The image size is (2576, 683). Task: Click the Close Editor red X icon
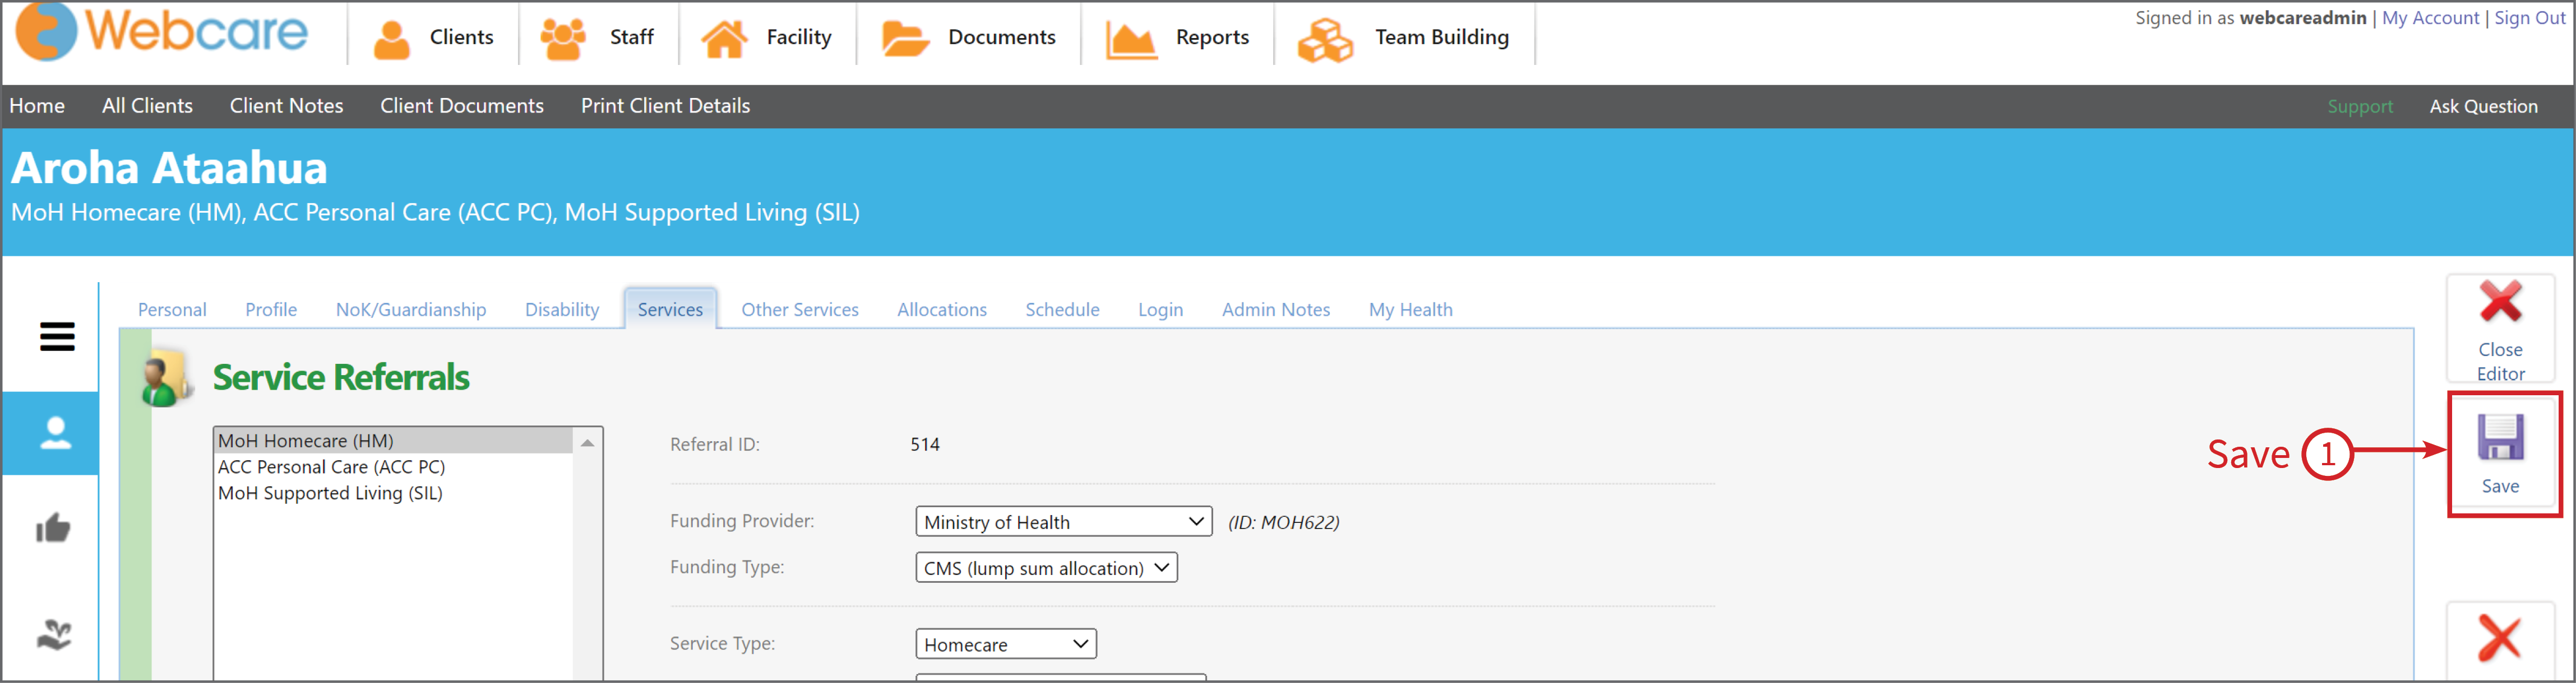click(x=2500, y=301)
